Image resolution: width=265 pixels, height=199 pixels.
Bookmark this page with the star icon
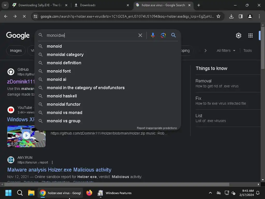218,16
